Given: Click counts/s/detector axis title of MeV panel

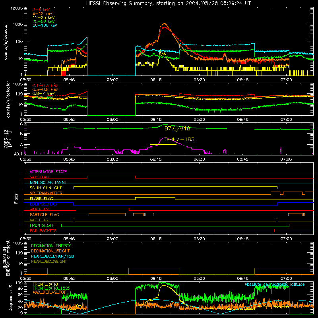Looking at the screenshot, I should 8,99.
